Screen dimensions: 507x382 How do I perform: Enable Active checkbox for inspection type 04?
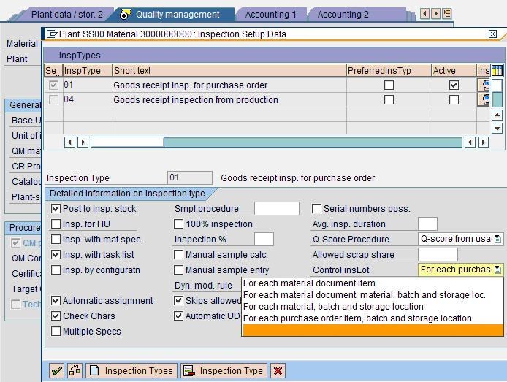coord(454,99)
